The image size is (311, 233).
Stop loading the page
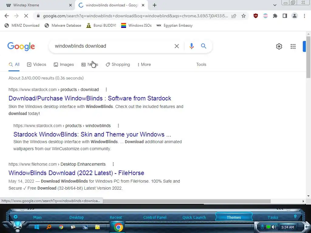(x=26, y=16)
